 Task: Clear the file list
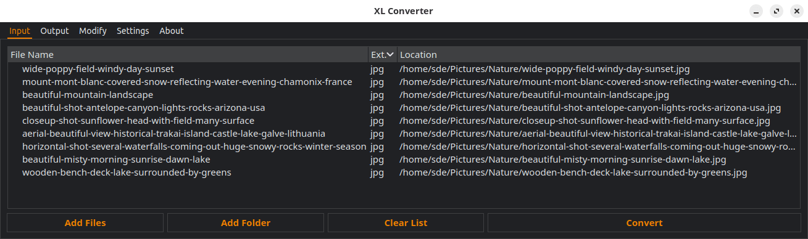406,223
